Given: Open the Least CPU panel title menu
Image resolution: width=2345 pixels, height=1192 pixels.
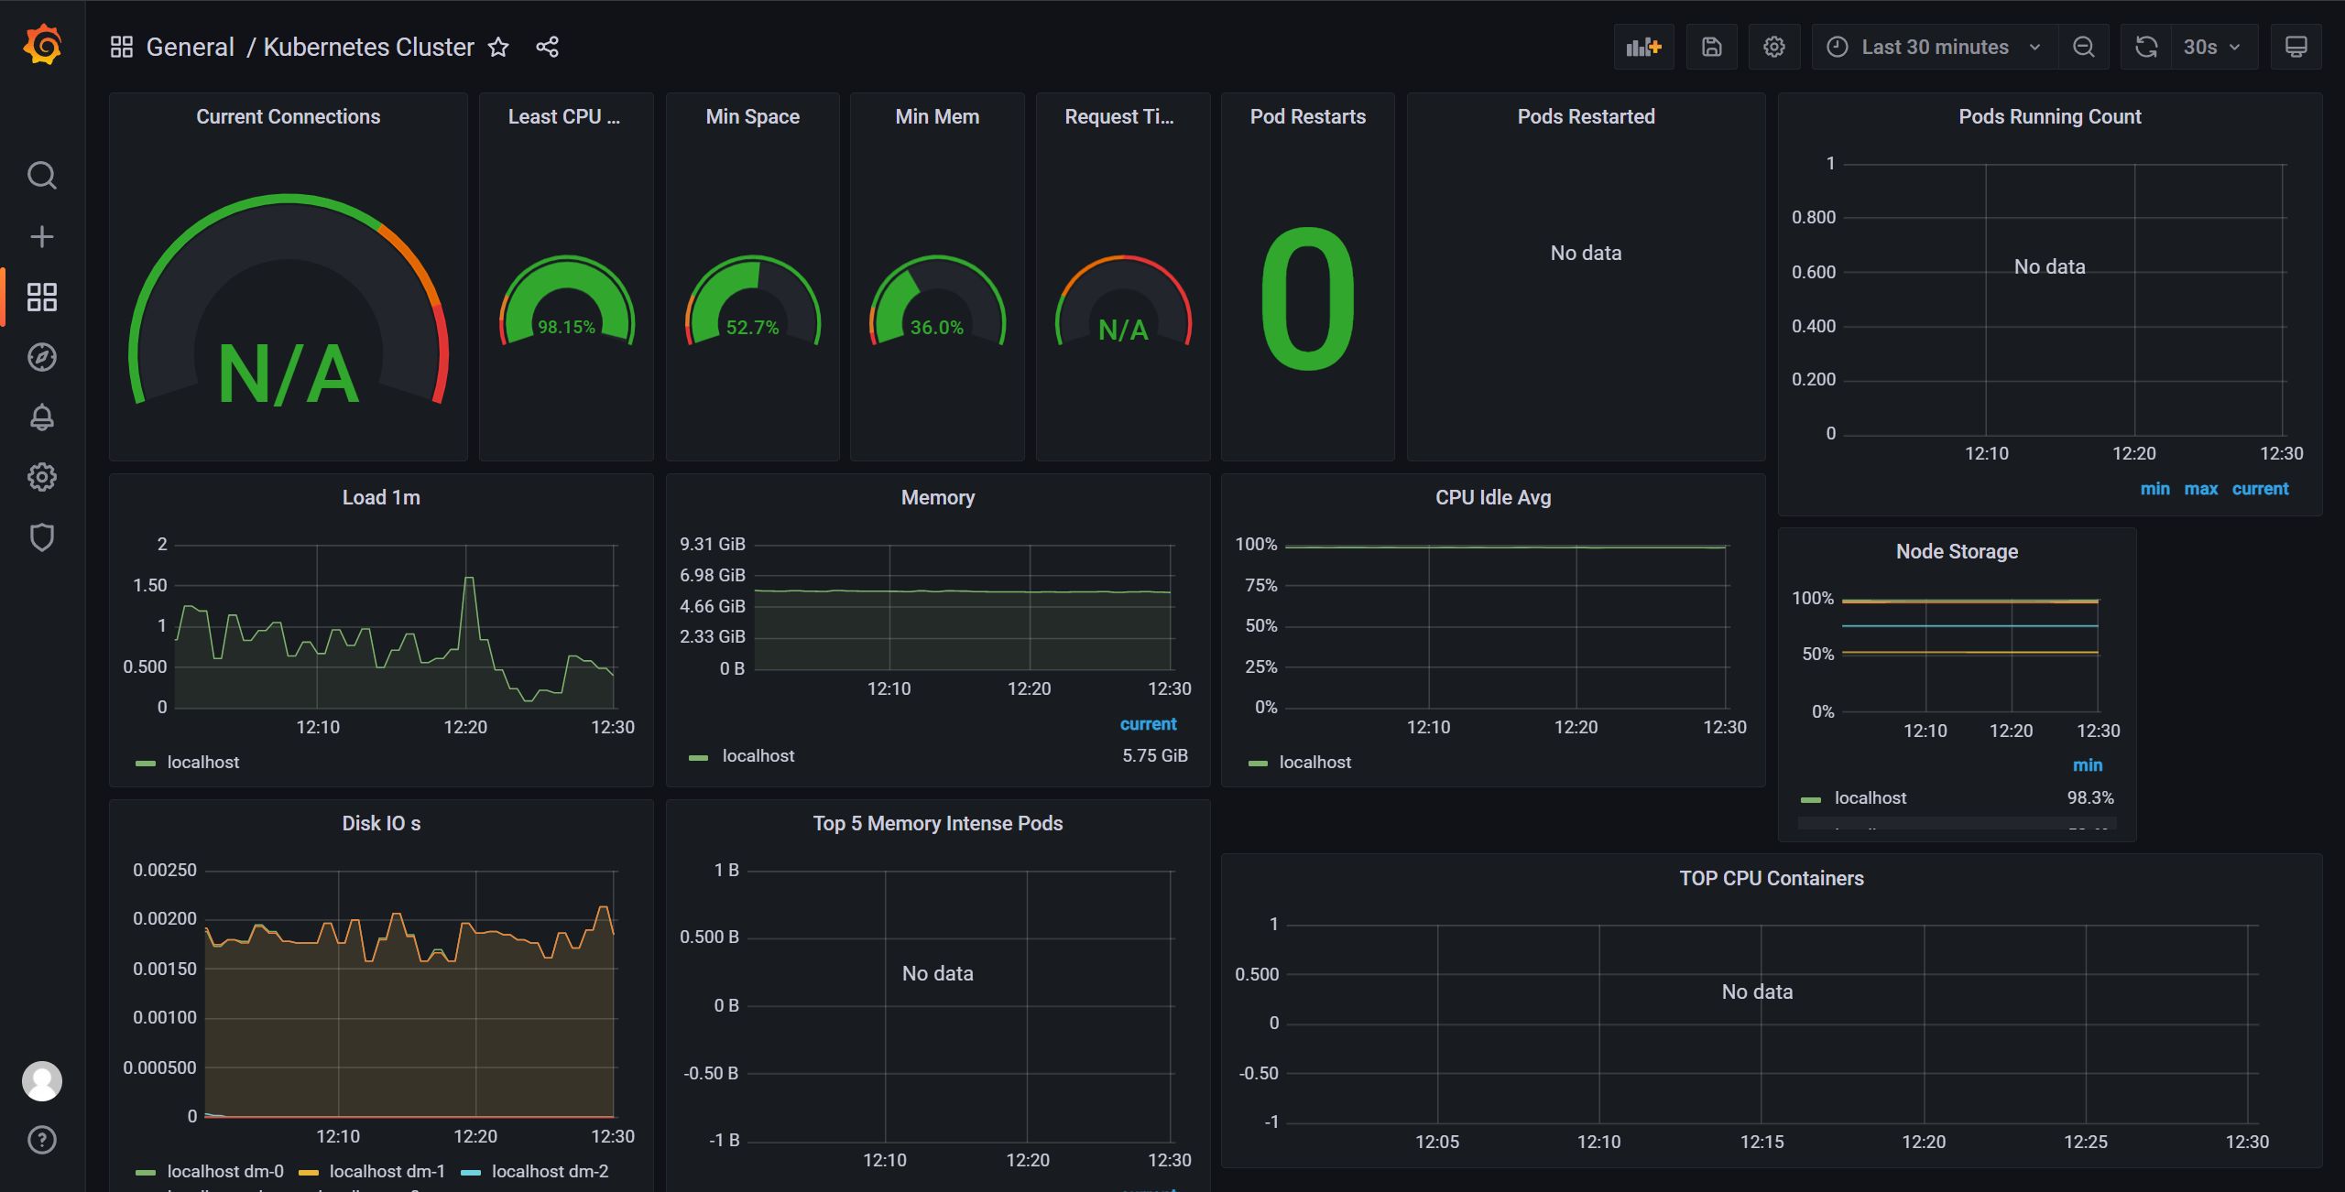Looking at the screenshot, I should click(x=564, y=116).
